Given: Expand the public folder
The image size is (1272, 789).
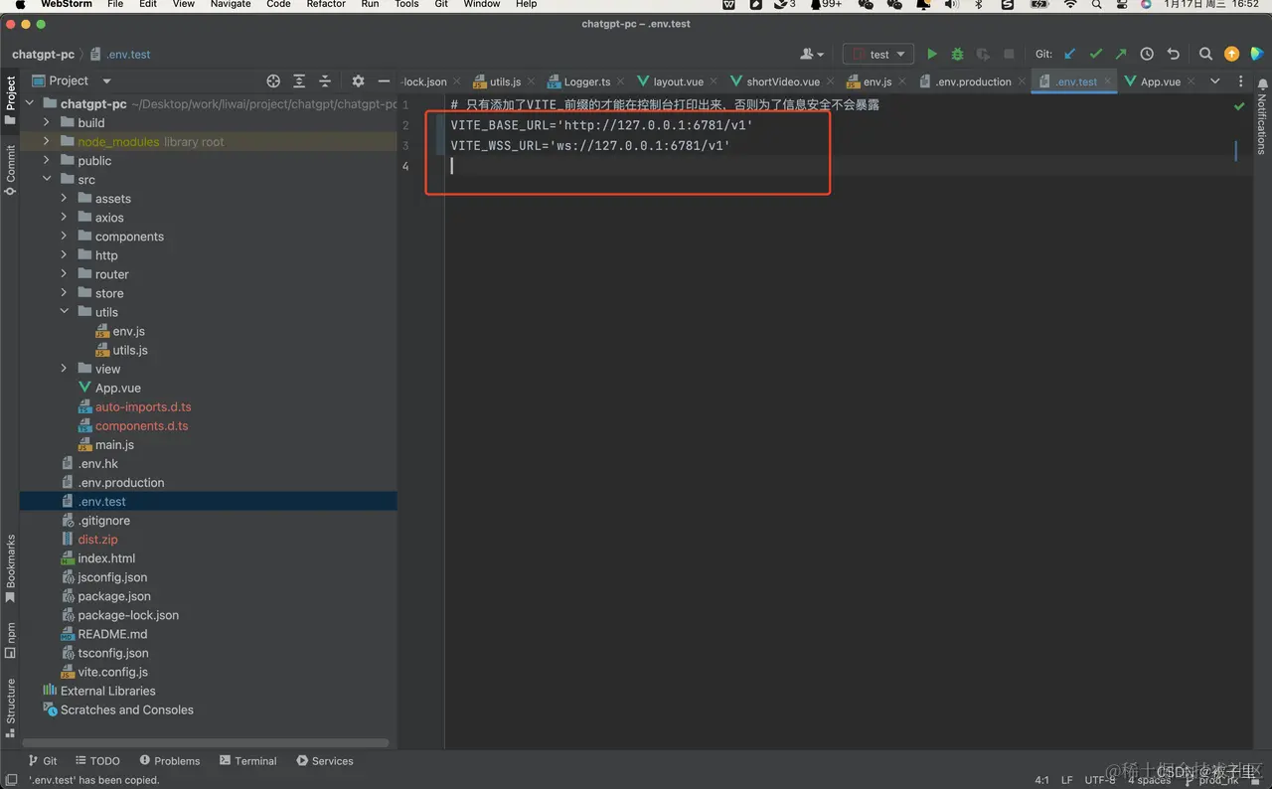Looking at the screenshot, I should pyautogui.click(x=47, y=160).
